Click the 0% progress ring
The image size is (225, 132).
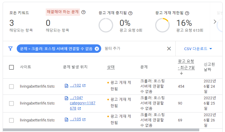[x=106, y=25]
